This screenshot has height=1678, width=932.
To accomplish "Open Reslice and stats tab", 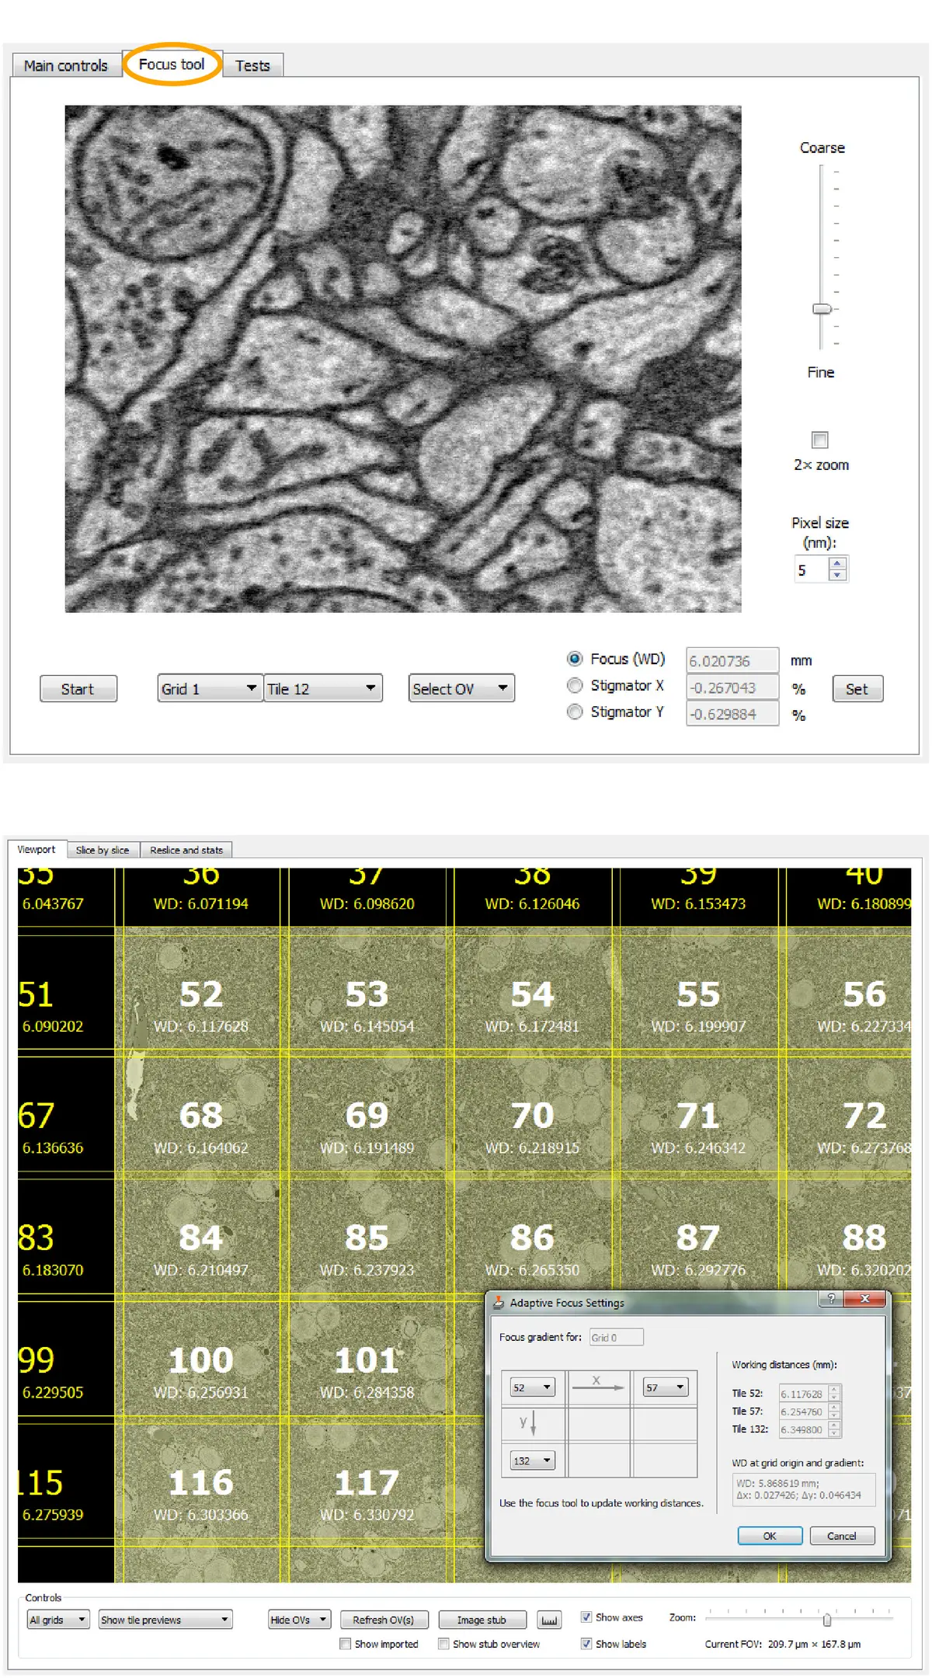I will [x=186, y=850].
